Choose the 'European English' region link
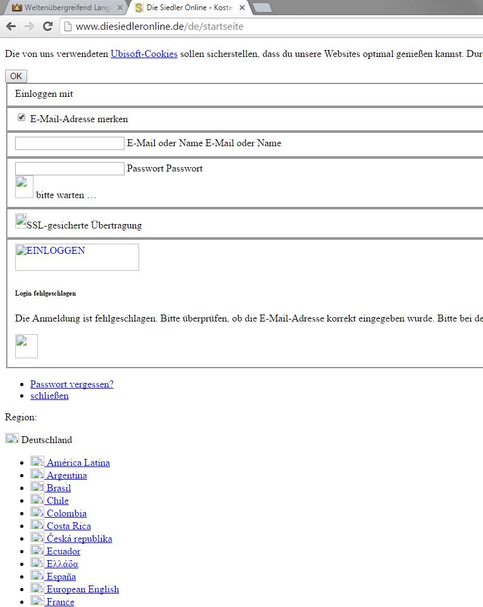The height and width of the screenshot is (607, 483). pyautogui.click(x=82, y=589)
